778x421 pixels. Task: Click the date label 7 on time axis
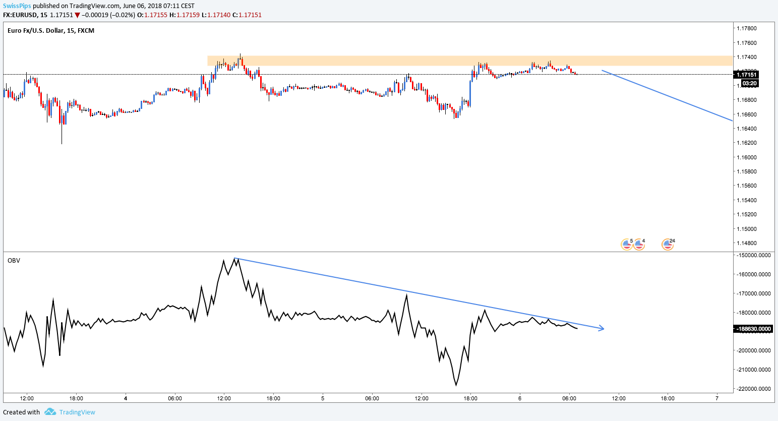[717, 398]
